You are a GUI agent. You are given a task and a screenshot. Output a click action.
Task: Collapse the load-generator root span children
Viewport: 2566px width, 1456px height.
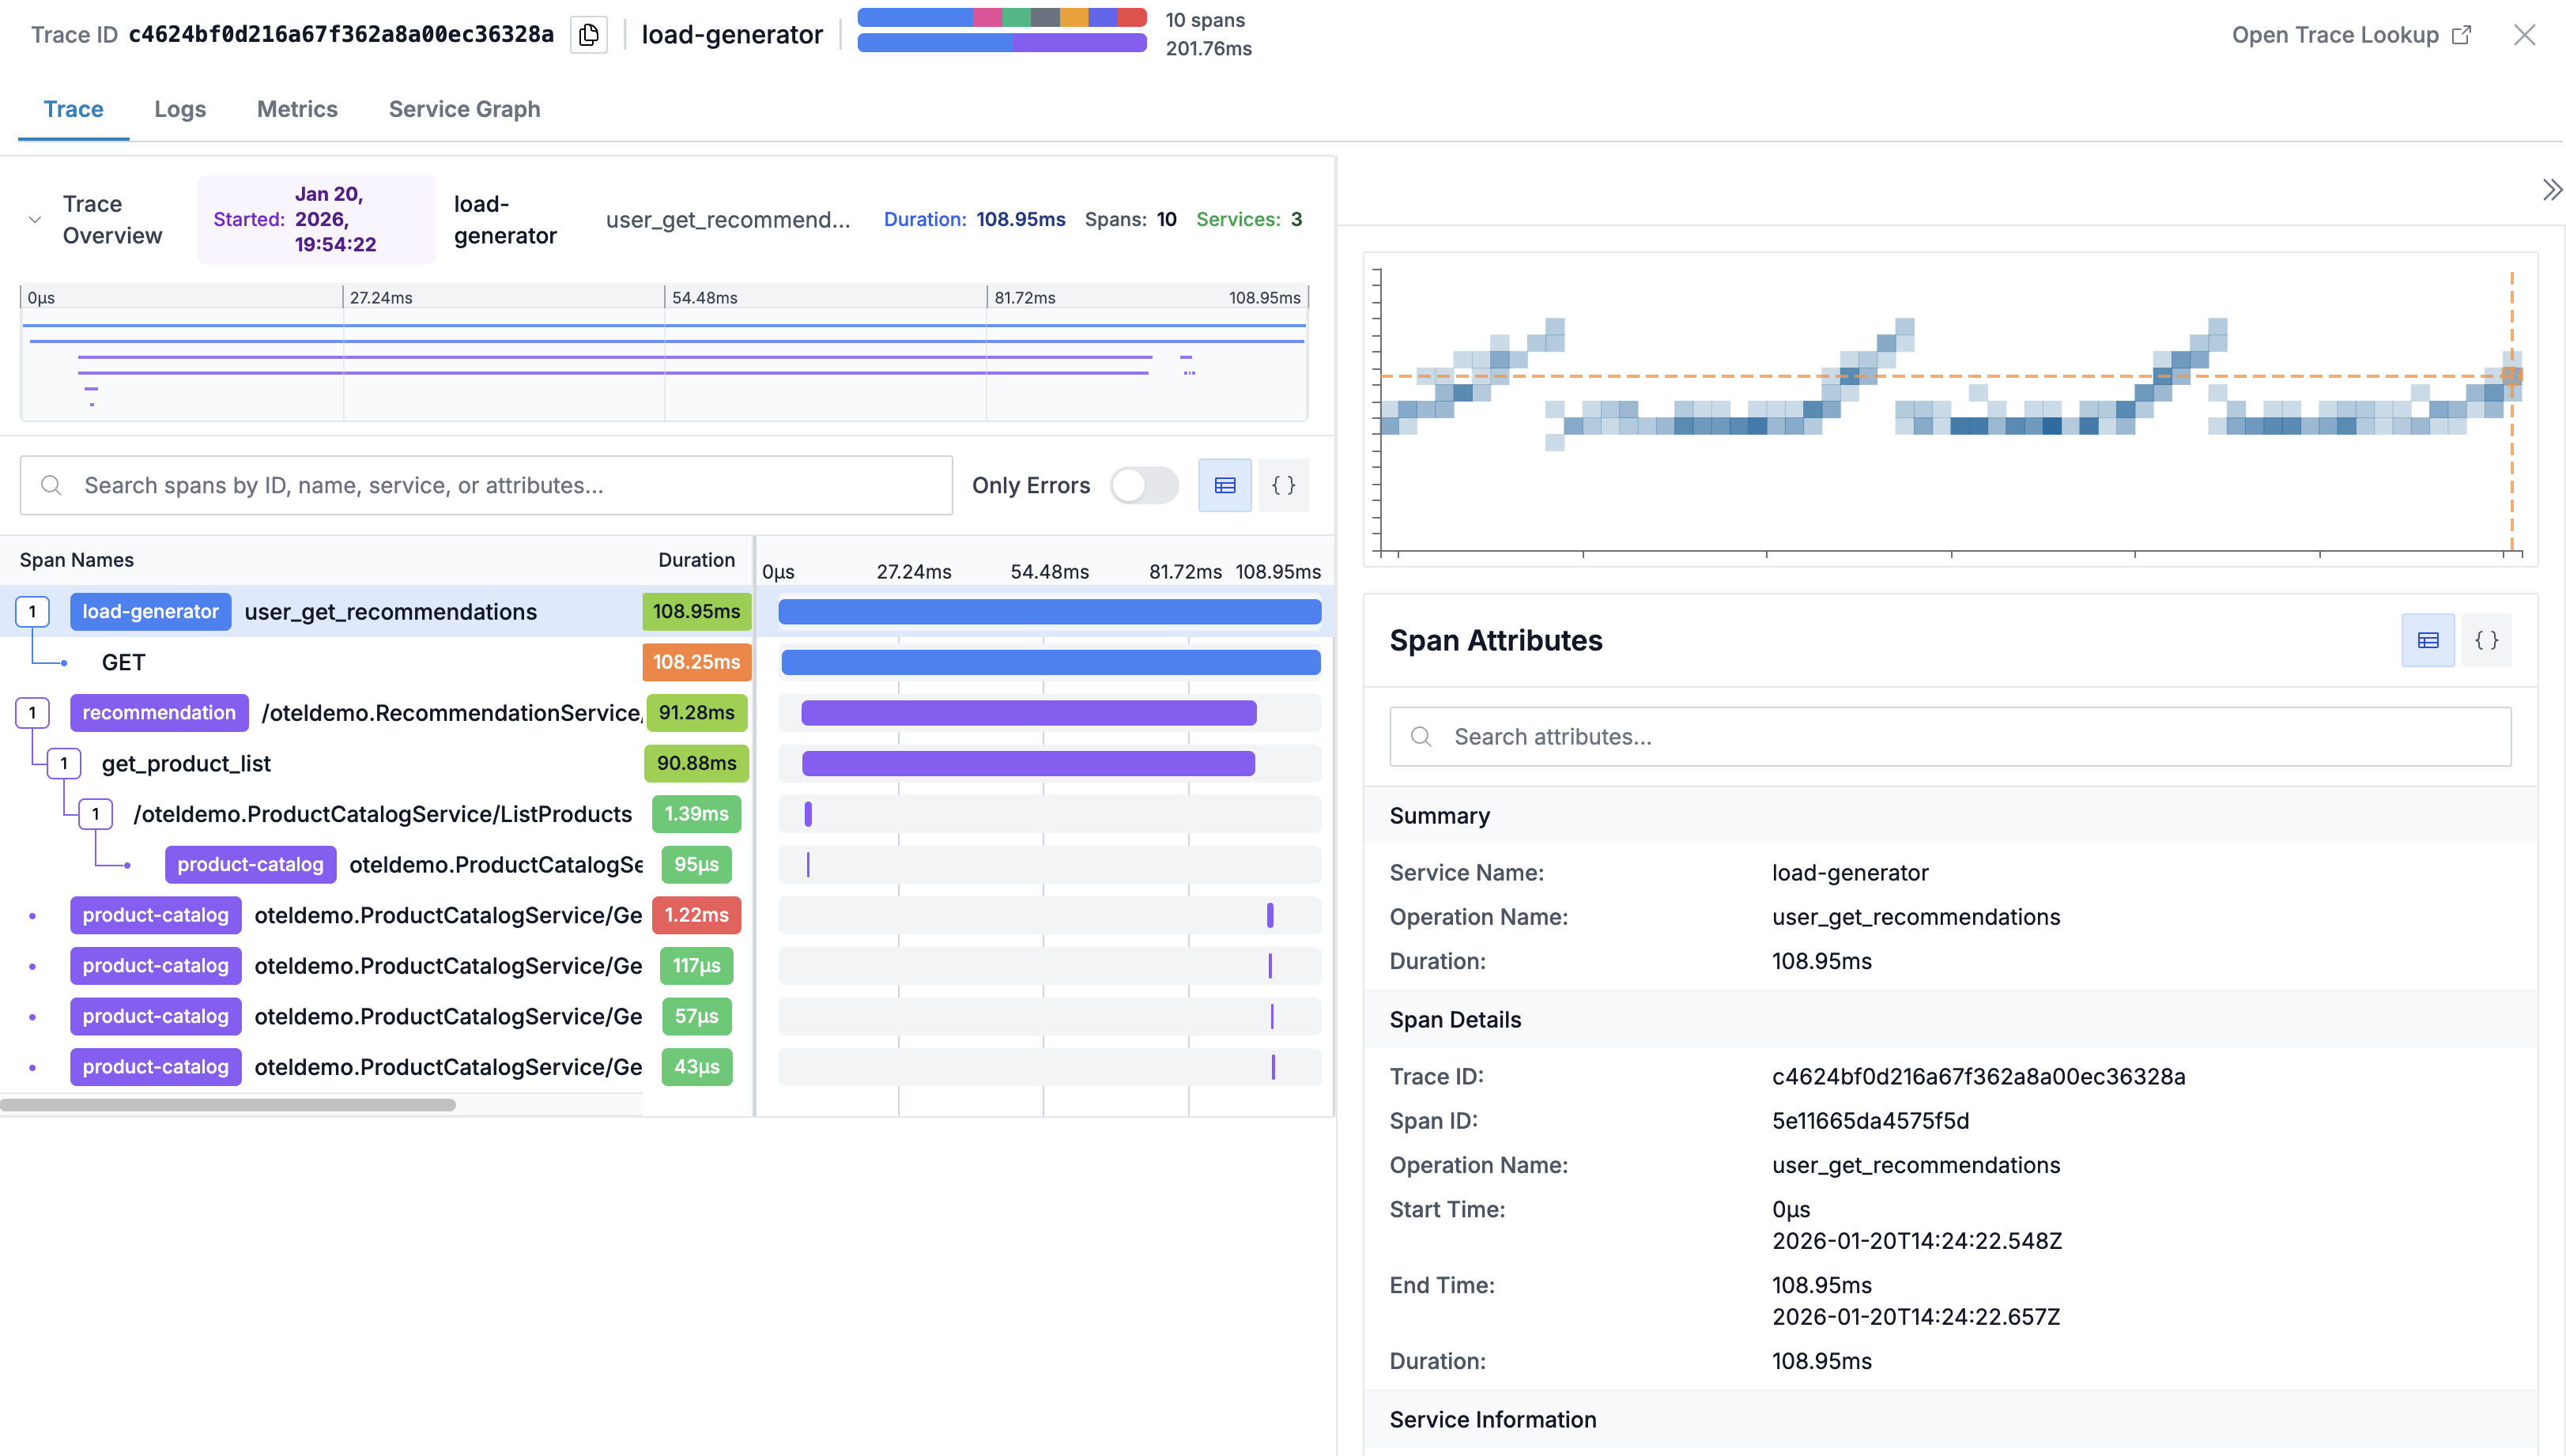click(x=32, y=612)
